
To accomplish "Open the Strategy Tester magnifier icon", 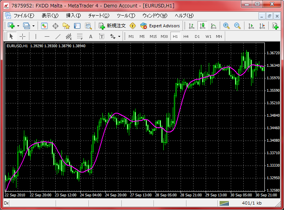I will (x=89, y=26).
